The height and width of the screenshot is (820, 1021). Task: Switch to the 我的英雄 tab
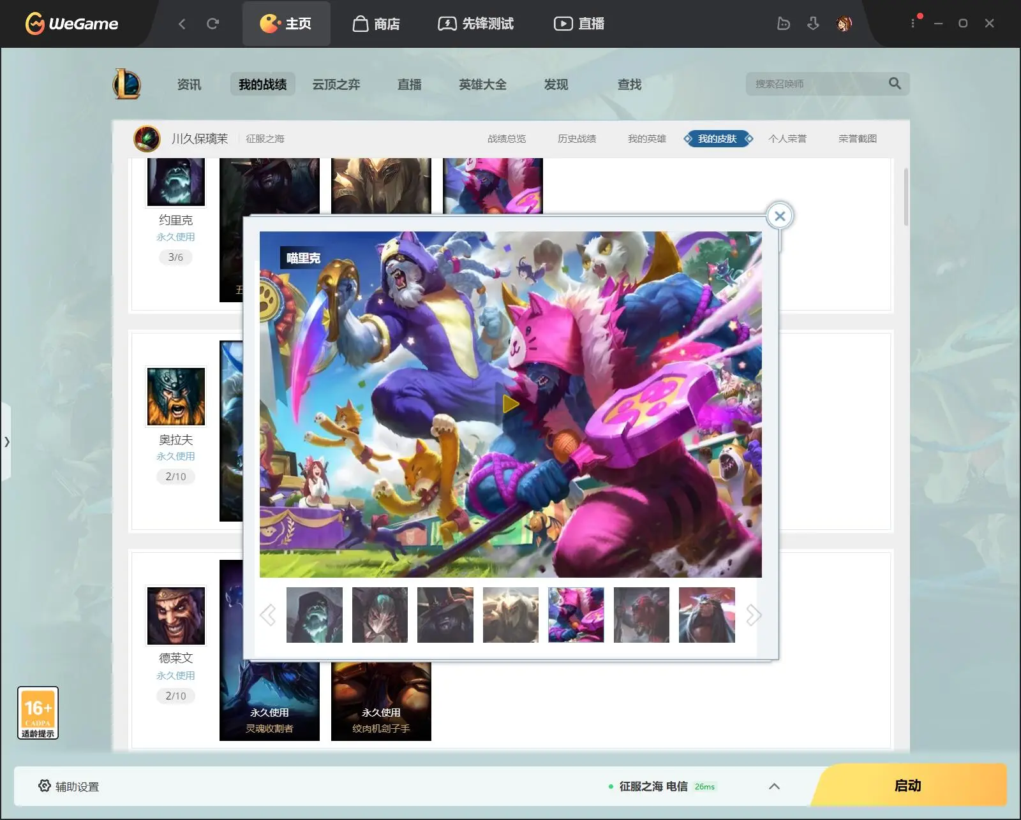[x=647, y=138]
